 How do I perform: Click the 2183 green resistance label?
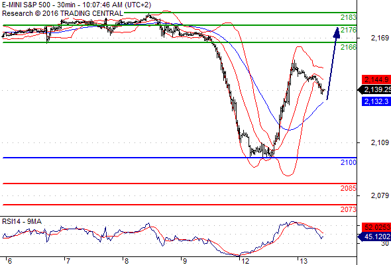click(x=349, y=17)
